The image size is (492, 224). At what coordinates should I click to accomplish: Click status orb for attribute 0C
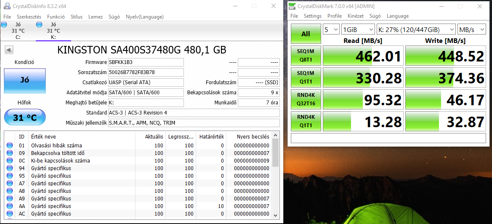10,160
